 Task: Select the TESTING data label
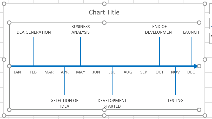(x=175, y=100)
